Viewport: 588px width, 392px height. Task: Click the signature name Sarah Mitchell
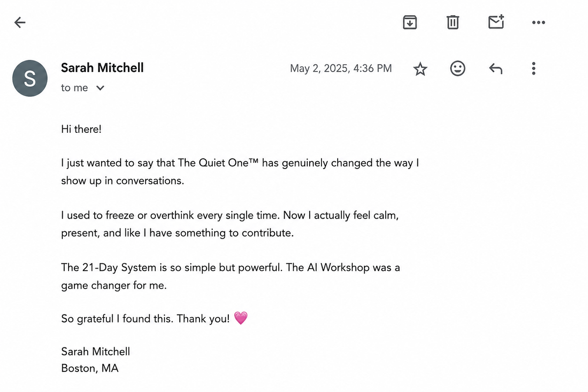coord(96,351)
